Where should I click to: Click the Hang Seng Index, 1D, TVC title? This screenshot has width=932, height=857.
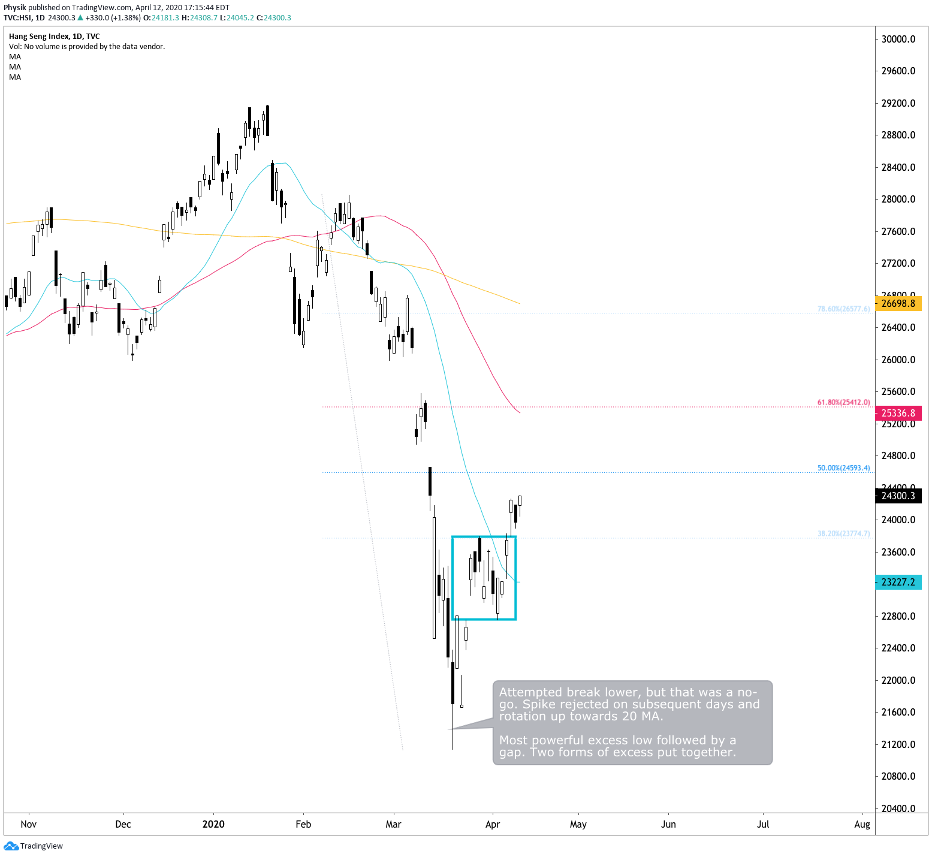coord(54,37)
